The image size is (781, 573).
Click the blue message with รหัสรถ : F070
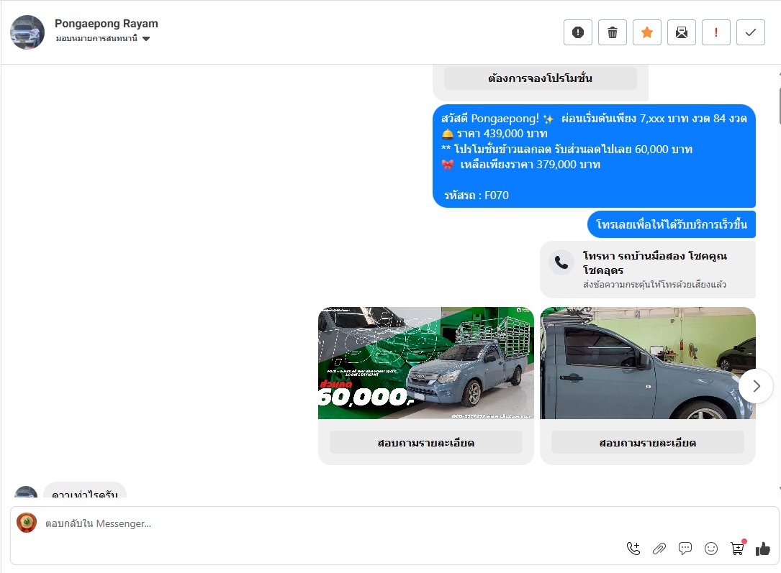click(x=595, y=156)
